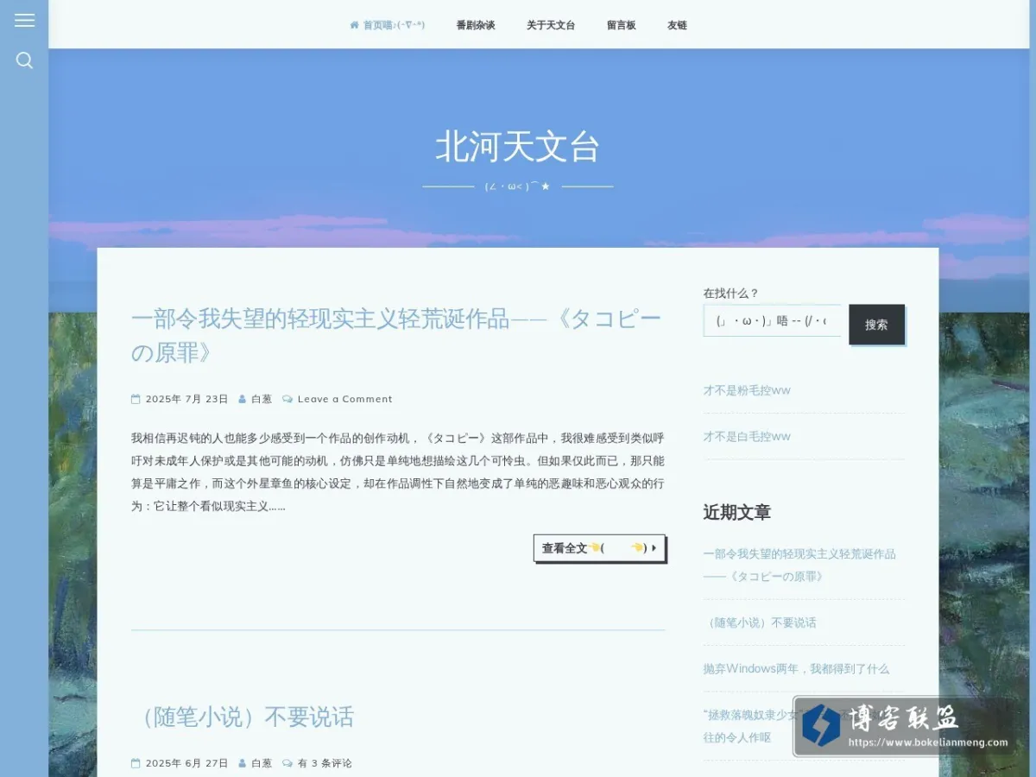The width and height of the screenshot is (1036, 777).
Task: Click the comment bubble icon beside 有 3 条评论
Action: pos(287,763)
